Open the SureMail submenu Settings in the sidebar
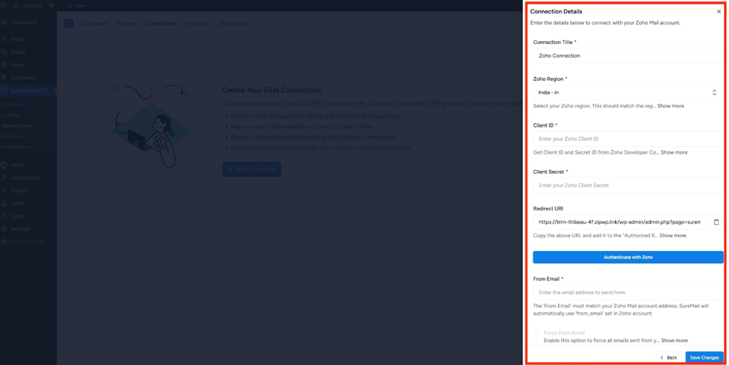This screenshot has height=365, width=729. pos(11,115)
